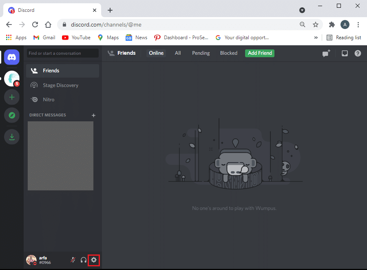Unmute the microphone icon
This screenshot has height=270, width=367.
click(x=73, y=260)
